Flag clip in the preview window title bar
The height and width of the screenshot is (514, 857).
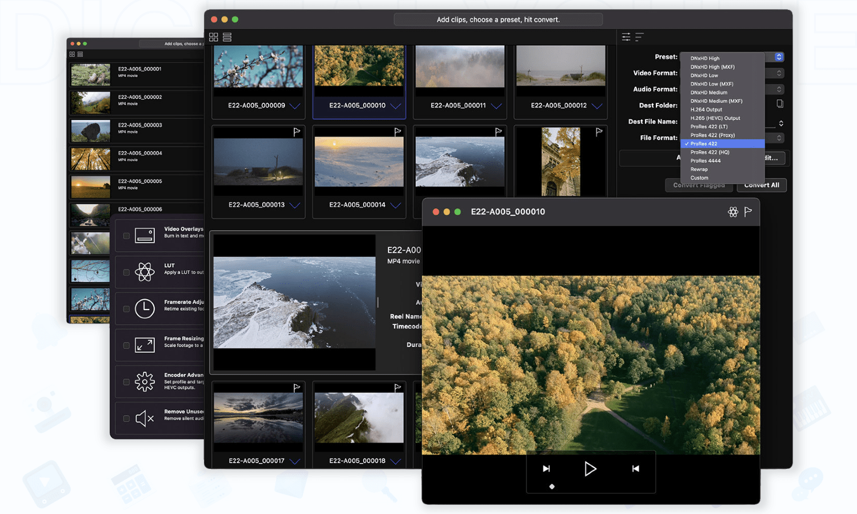pos(748,212)
